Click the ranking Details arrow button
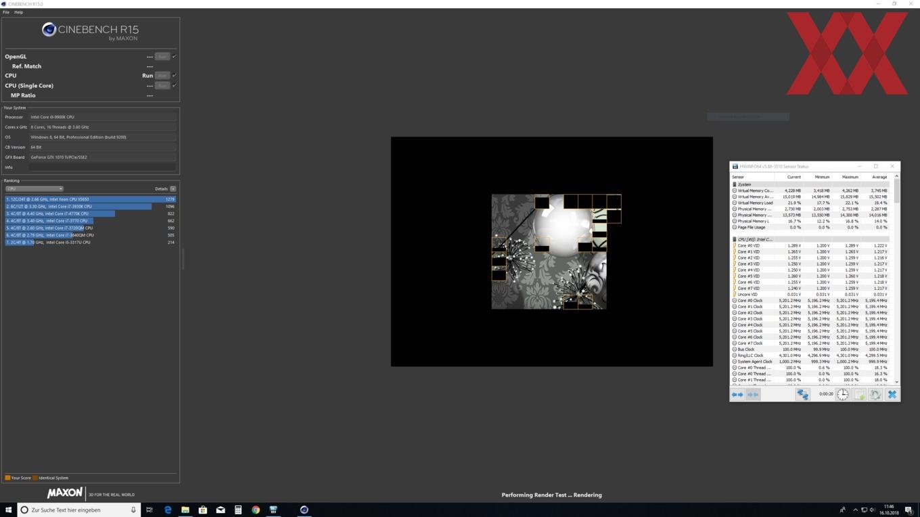 tap(173, 189)
